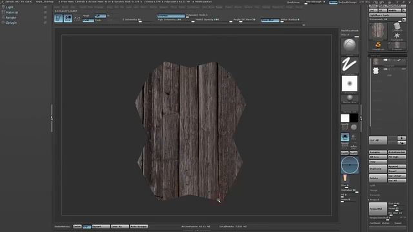Click the Insert button
The width and height of the screenshot is (413, 232).
pos(397,171)
